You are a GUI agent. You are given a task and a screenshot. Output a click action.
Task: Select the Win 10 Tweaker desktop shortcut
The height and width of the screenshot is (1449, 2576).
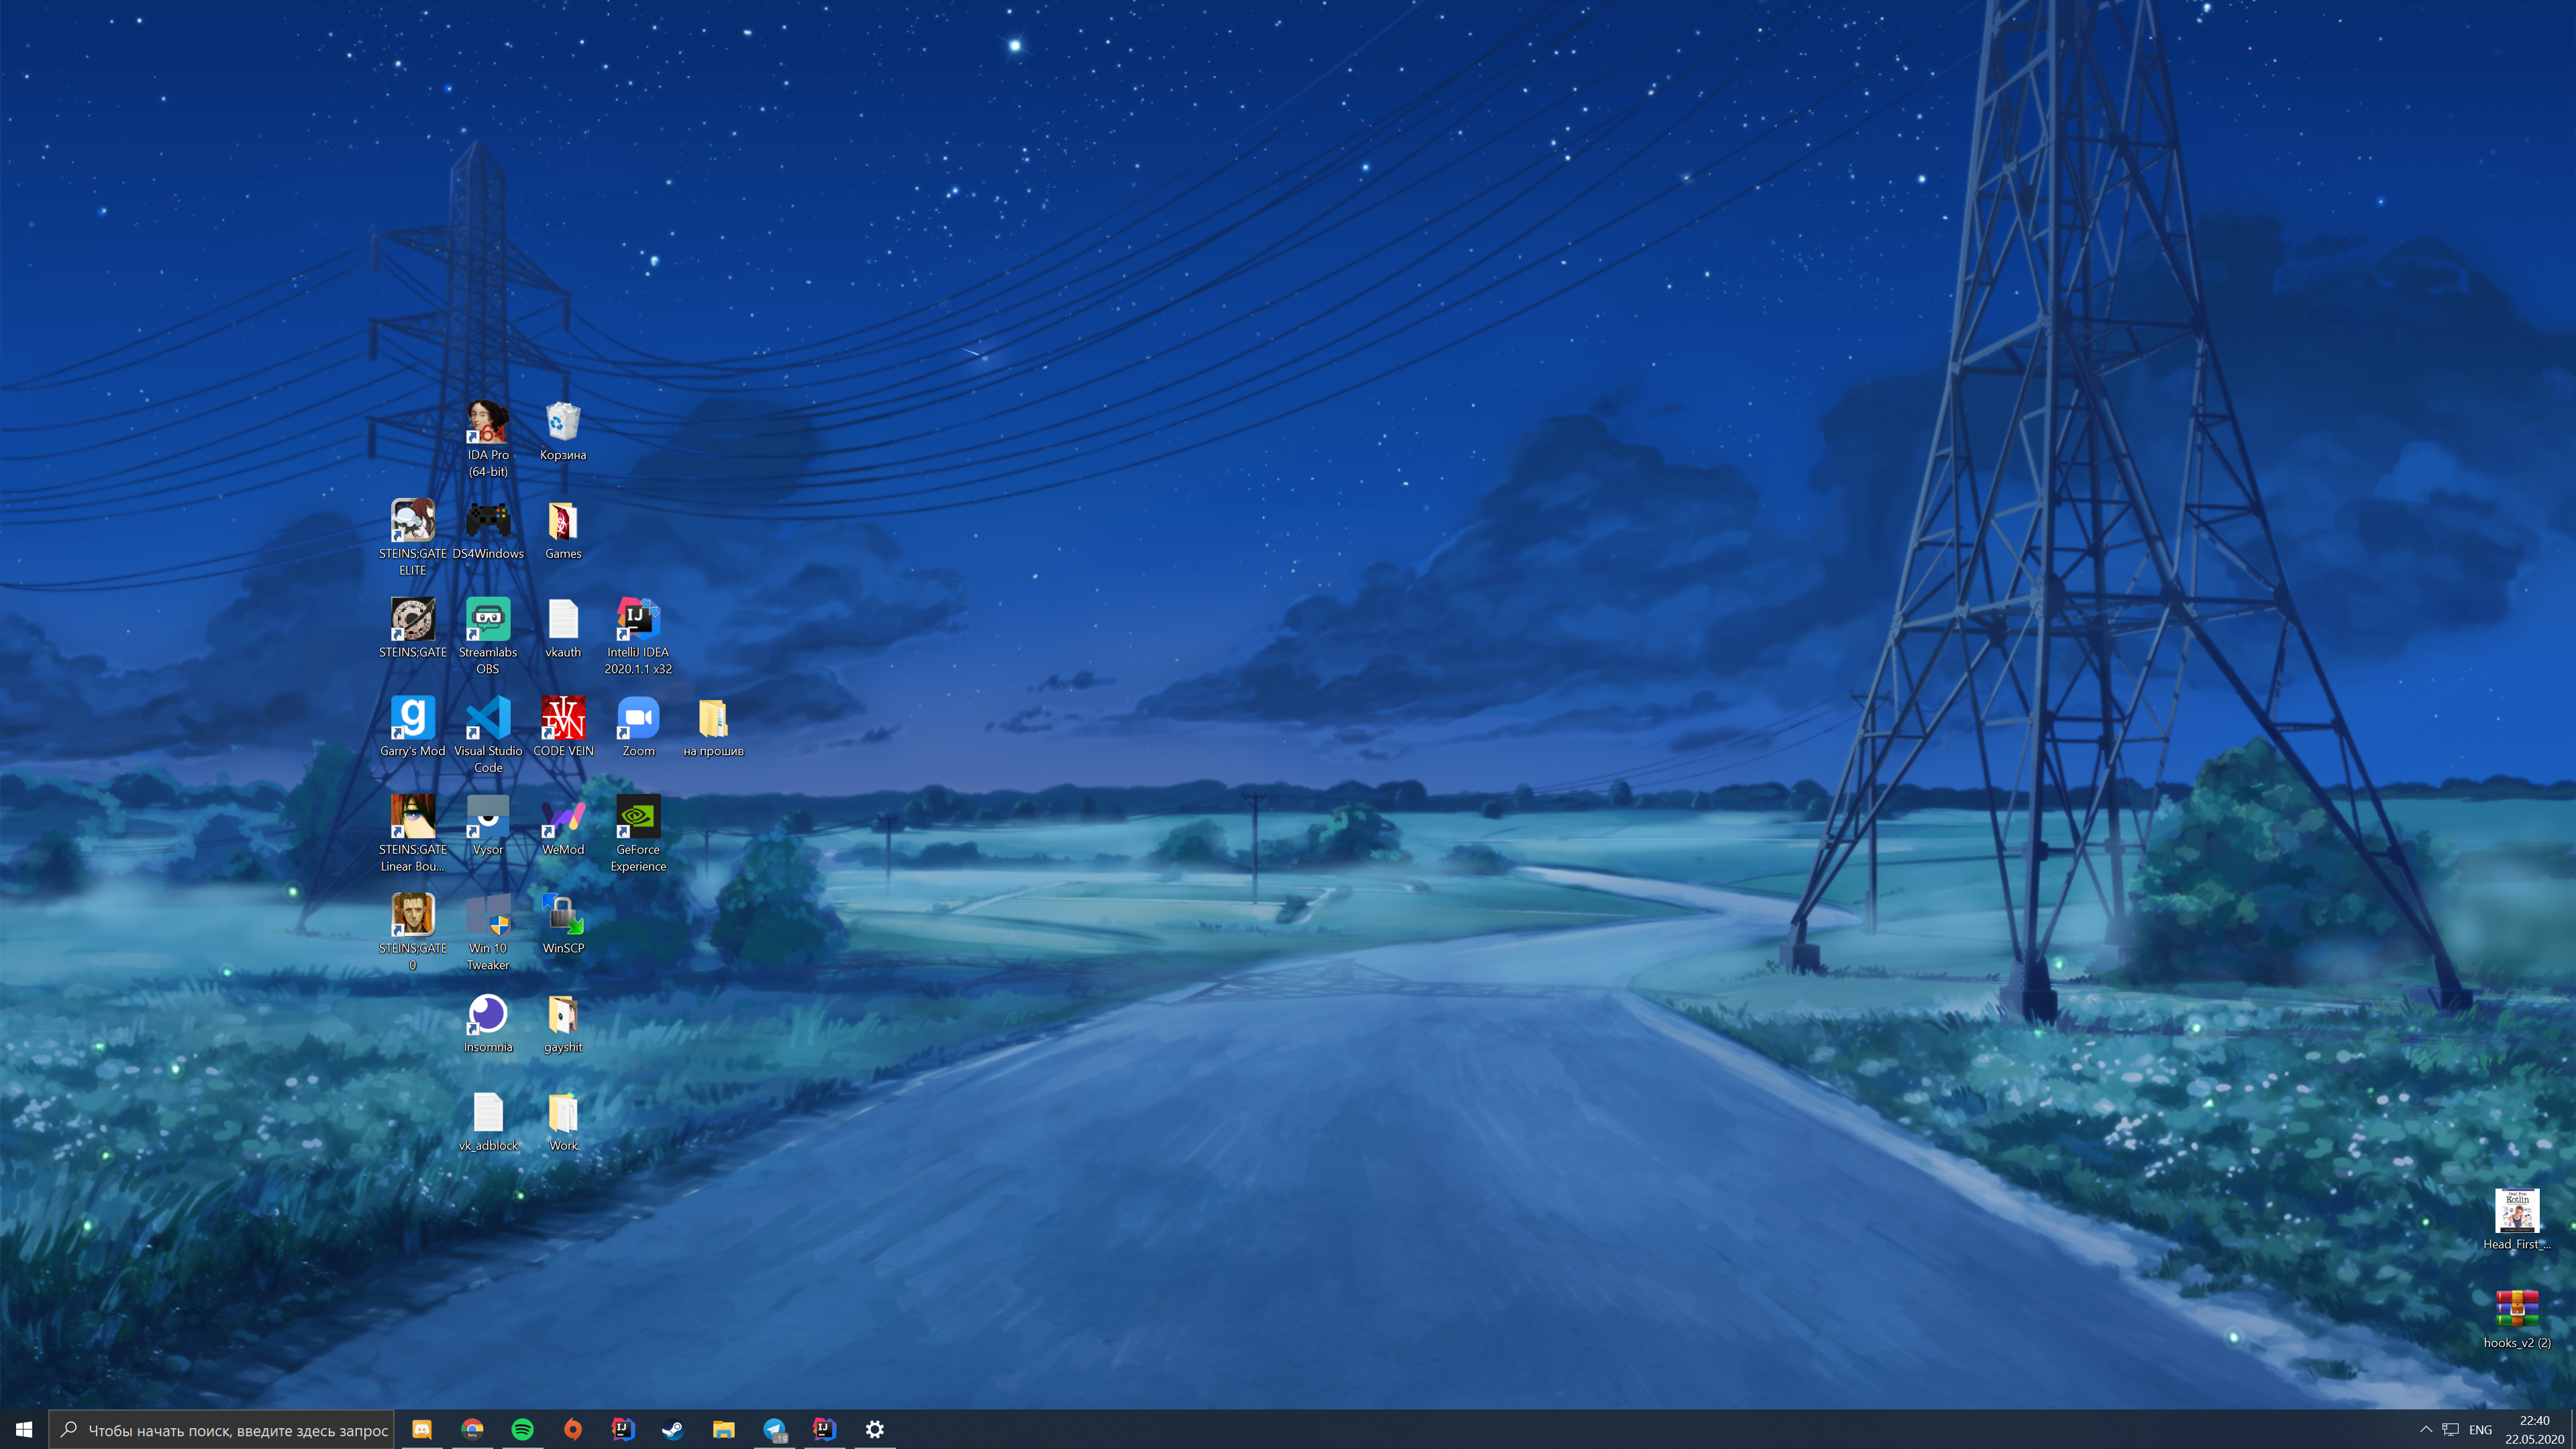(x=488, y=932)
